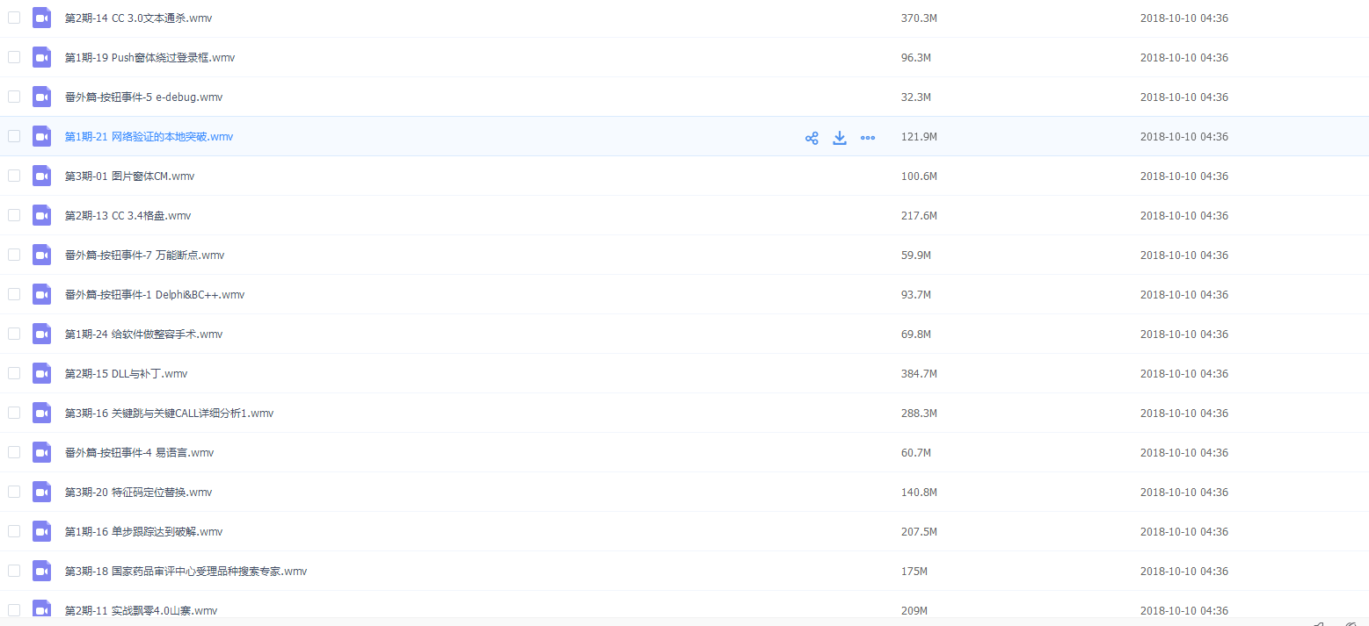Open the three-dot more options menu
The width and height of the screenshot is (1369, 626).
pos(868,138)
